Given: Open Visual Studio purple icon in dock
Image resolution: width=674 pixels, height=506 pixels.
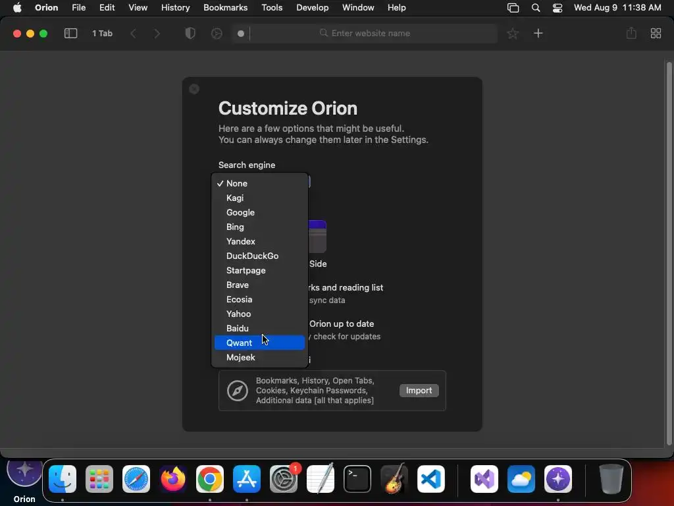Looking at the screenshot, I should pyautogui.click(x=484, y=479).
